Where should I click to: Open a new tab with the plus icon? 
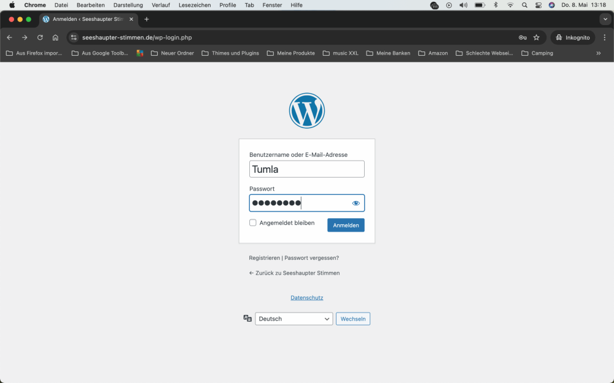[x=147, y=19]
